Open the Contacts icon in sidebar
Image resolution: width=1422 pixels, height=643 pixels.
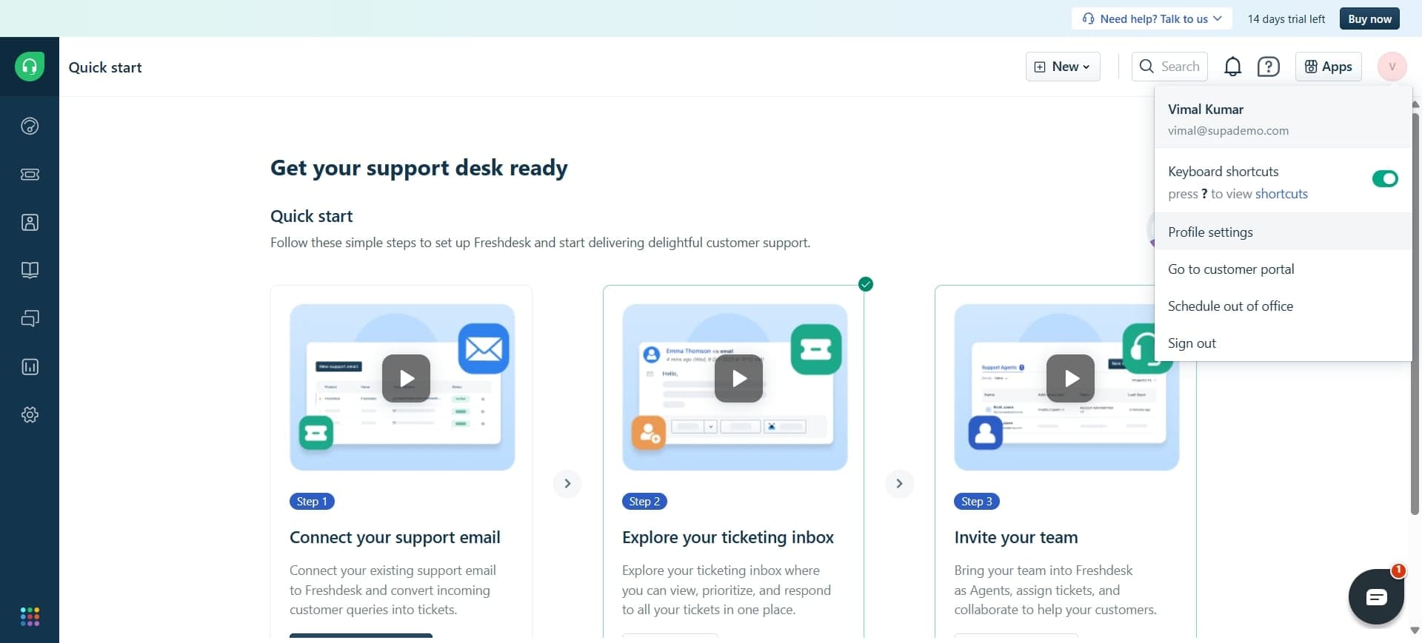[30, 222]
